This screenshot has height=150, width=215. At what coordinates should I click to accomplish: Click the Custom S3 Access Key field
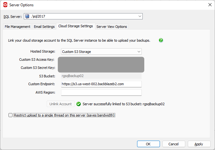[x=101, y=60]
